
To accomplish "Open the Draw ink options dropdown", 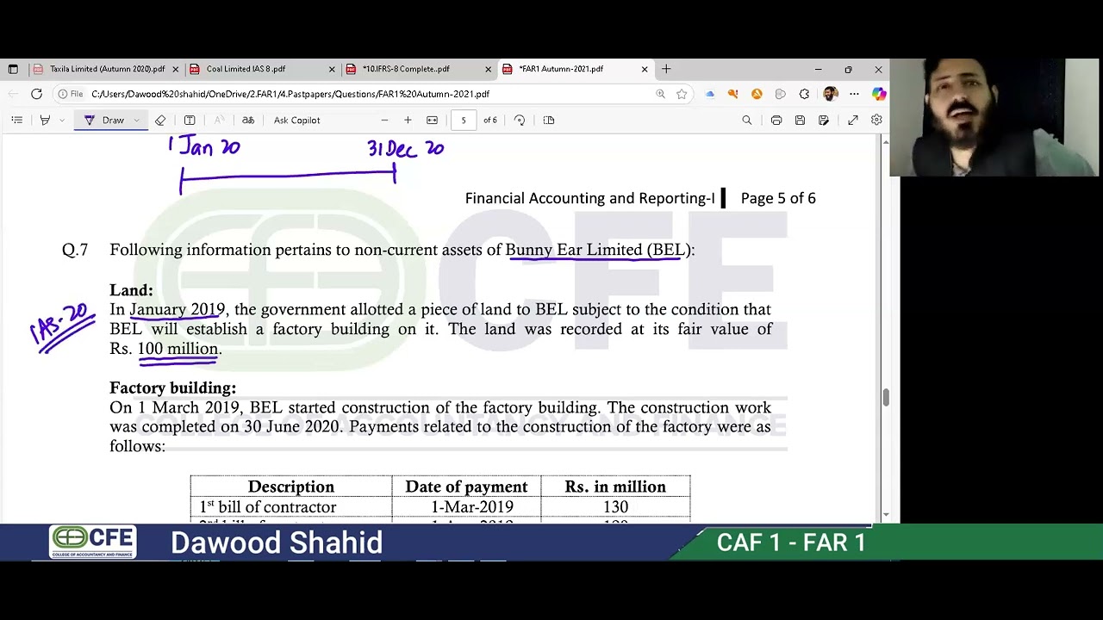I will point(136,121).
